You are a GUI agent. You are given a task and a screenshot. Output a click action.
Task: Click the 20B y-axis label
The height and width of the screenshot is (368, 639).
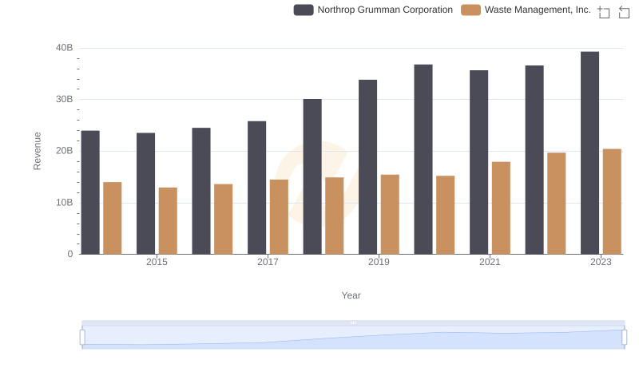[x=65, y=151]
